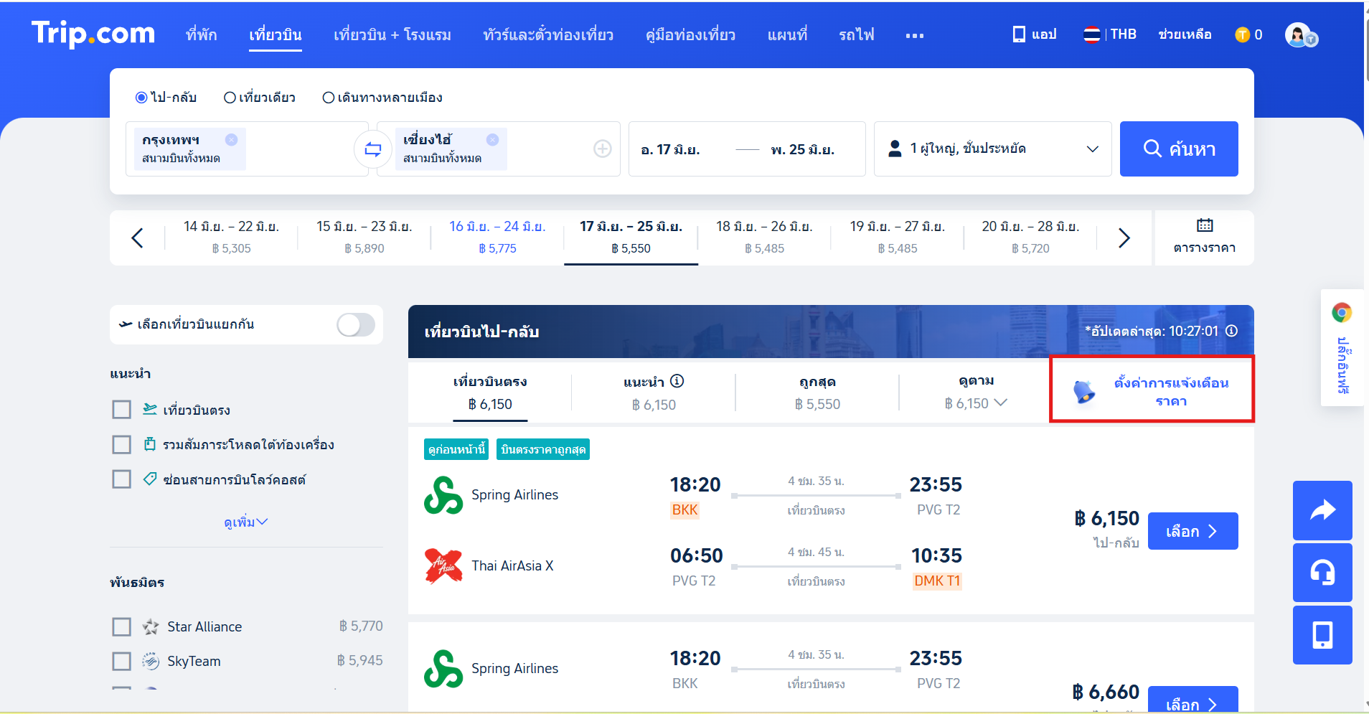1369x714 pixels.
Task: Check the checked baggage included filter
Action: (121, 444)
